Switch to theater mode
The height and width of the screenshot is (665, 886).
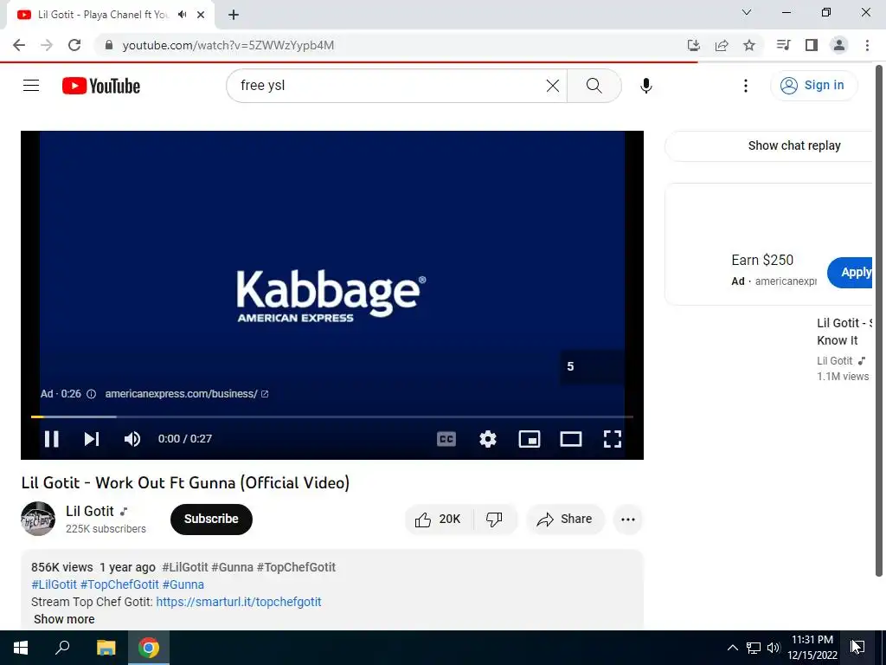(571, 439)
